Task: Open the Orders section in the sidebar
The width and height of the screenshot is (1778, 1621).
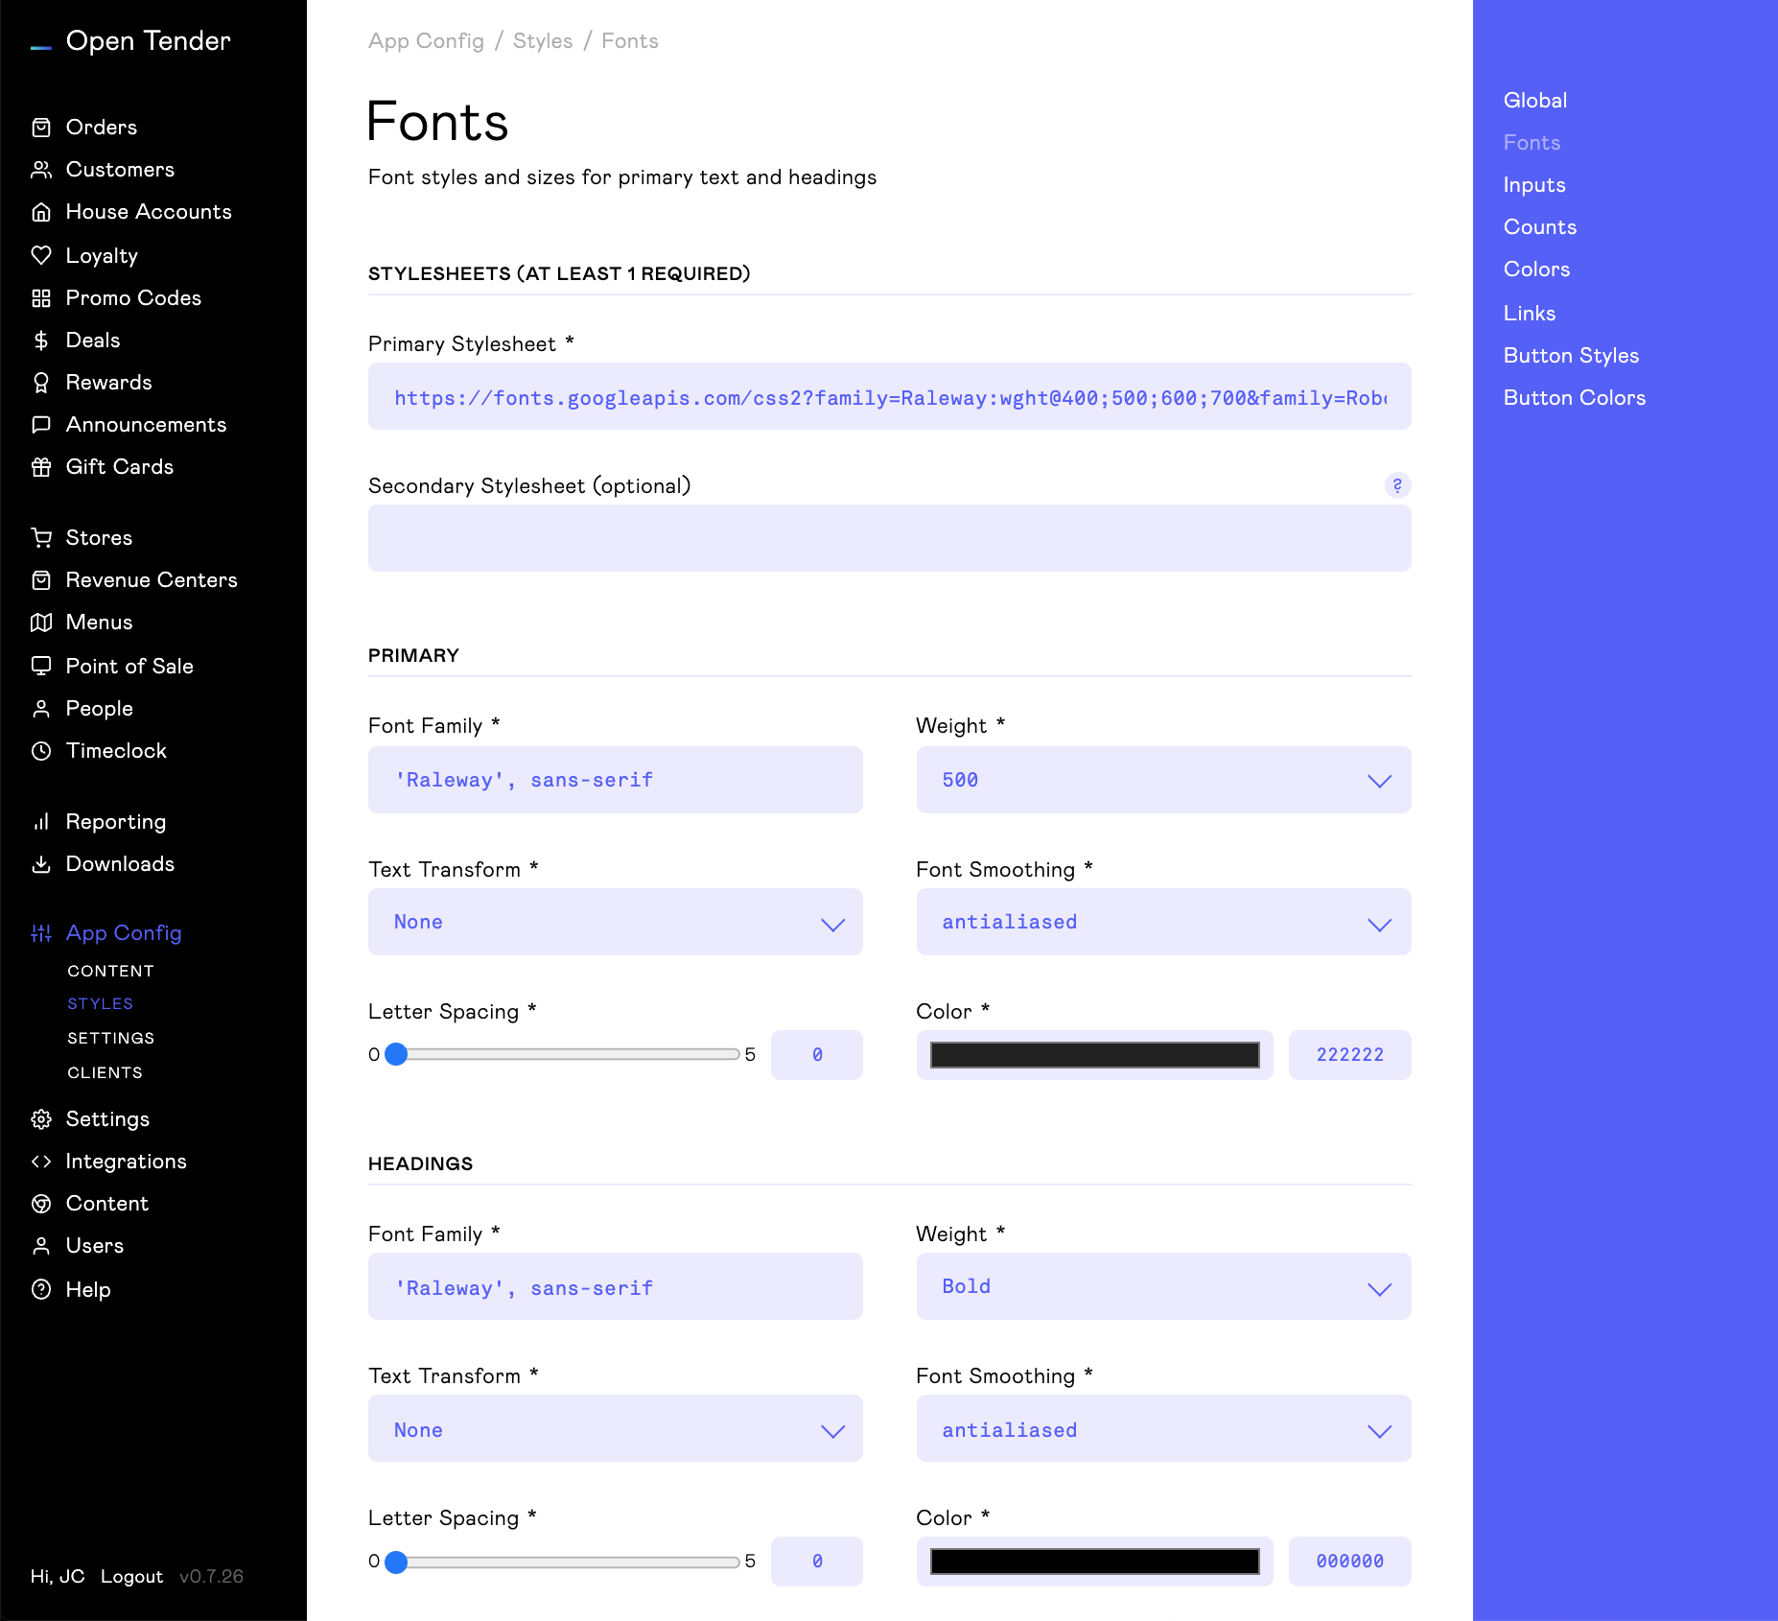Action: click(101, 127)
